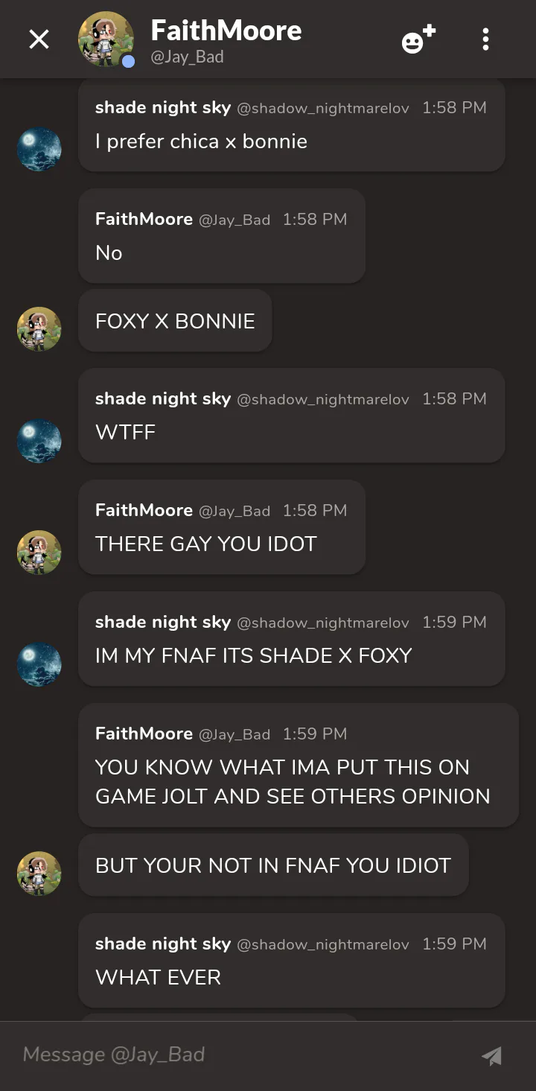Open the FaithMoore name in the header
Screen dimensions: 536x1091
(226, 31)
